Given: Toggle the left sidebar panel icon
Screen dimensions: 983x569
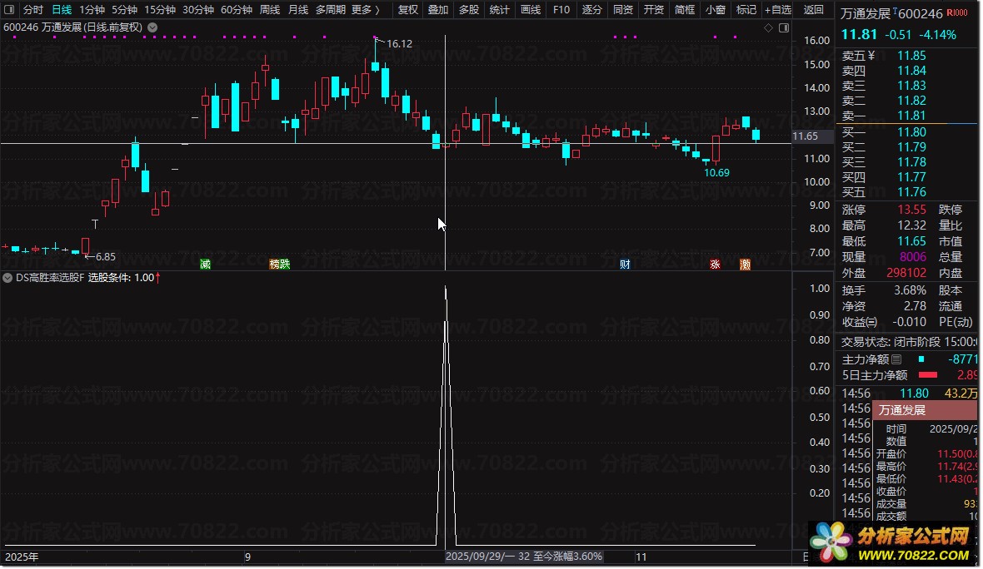Looking at the screenshot, I should point(9,9).
